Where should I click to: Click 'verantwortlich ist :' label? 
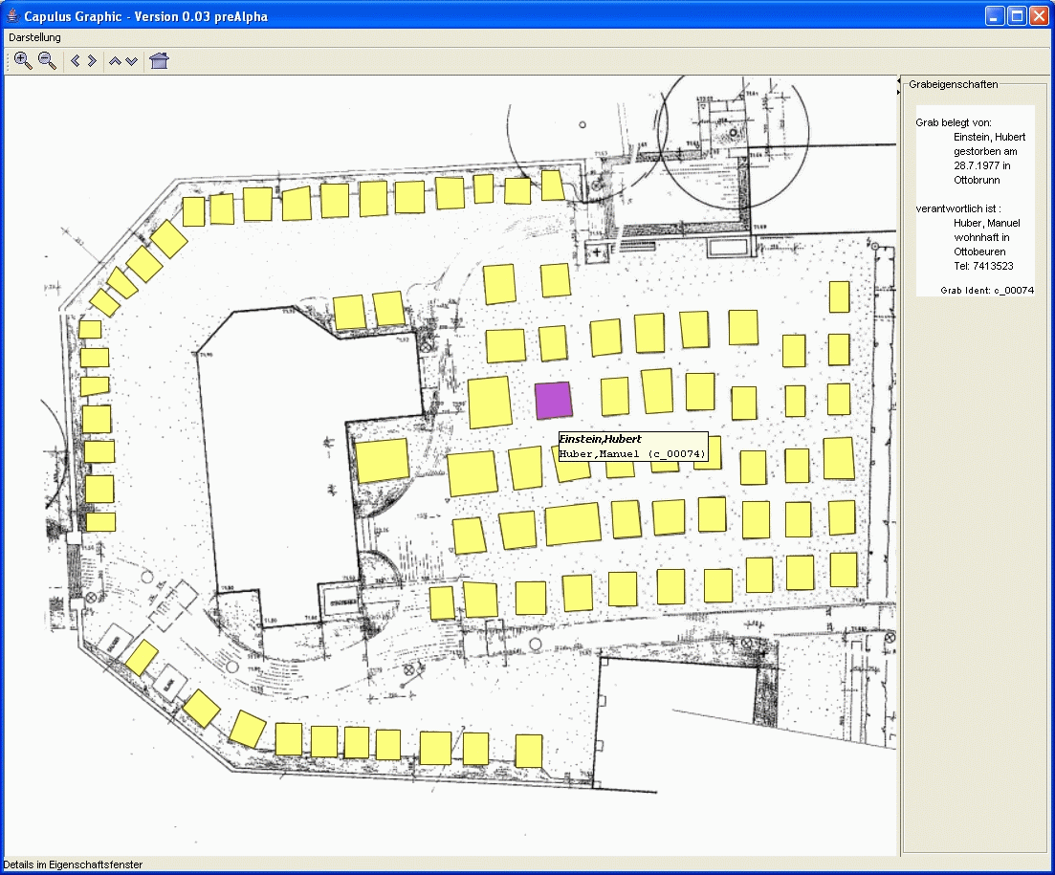pos(958,208)
